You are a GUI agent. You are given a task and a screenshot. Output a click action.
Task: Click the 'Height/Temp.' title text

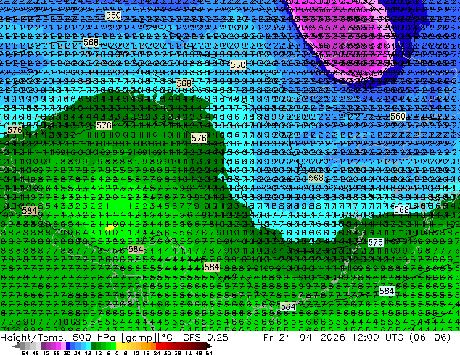pyautogui.click(x=33, y=338)
